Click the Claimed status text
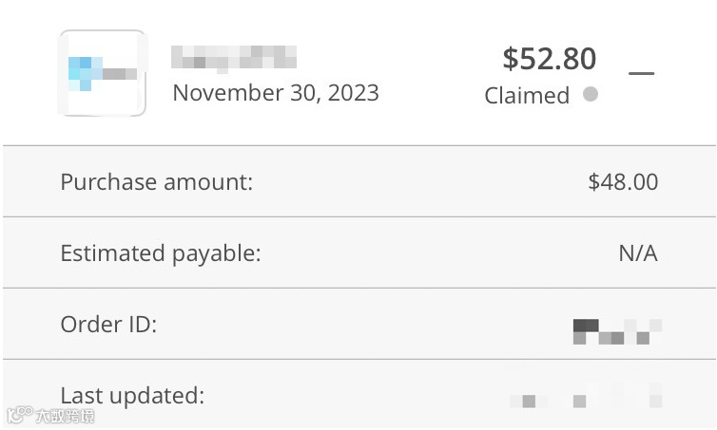 [x=527, y=95]
